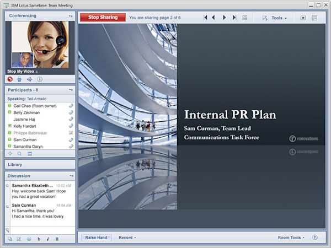This screenshot has height=248, width=331.
Task: Click Gail Chao's green status indicator
Action: coord(9,105)
